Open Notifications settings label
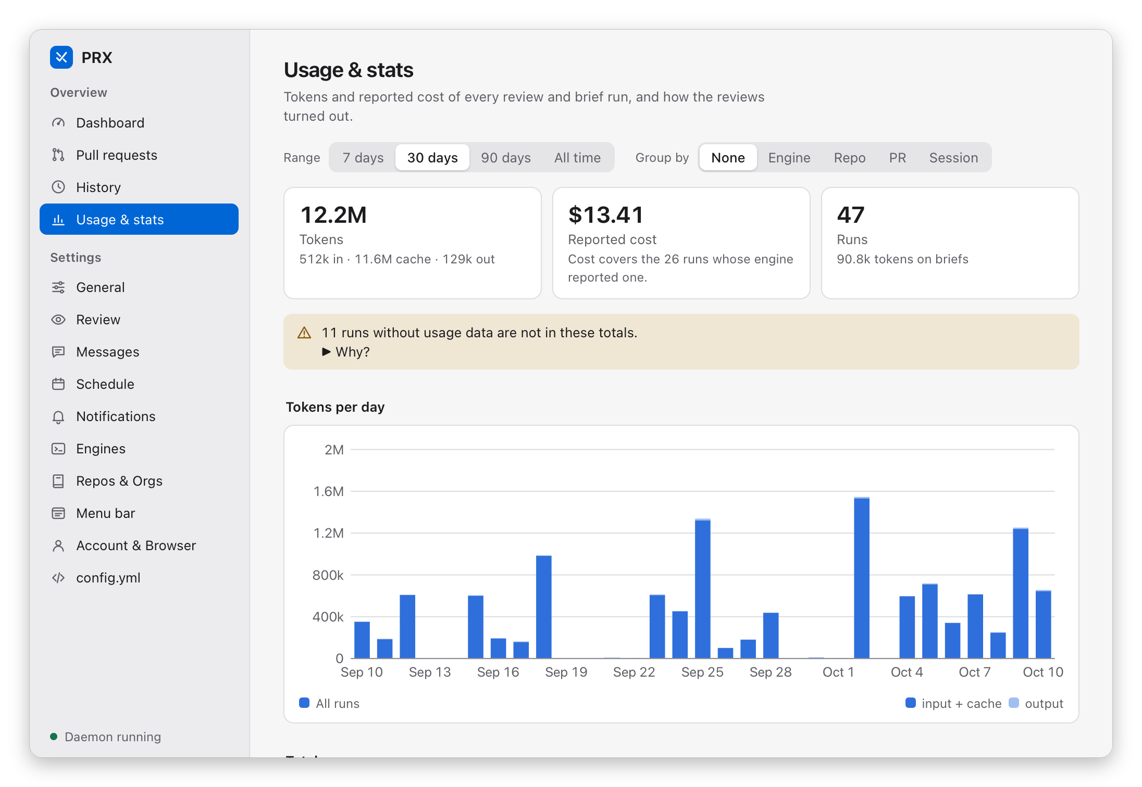This screenshot has height=787, width=1142. [x=116, y=416]
